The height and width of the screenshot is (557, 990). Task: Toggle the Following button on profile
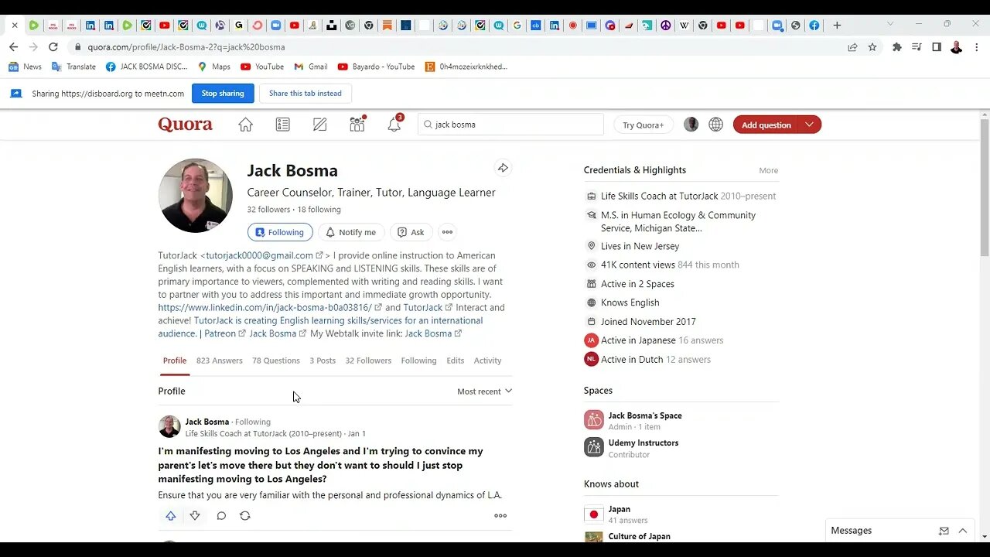[x=280, y=232]
